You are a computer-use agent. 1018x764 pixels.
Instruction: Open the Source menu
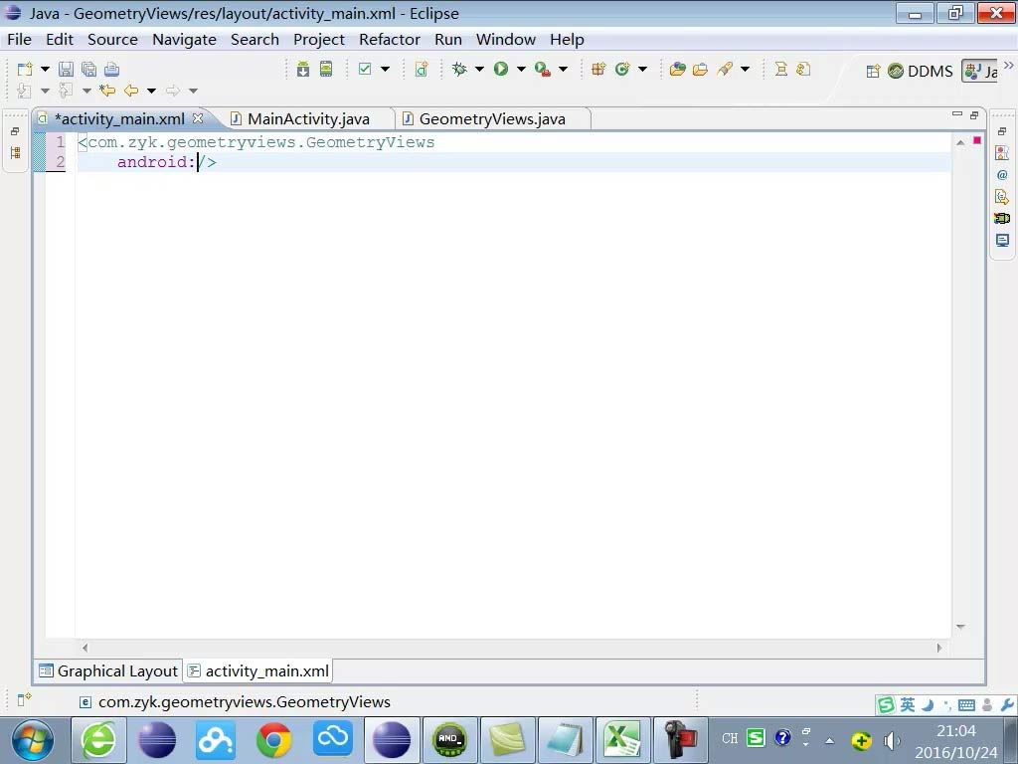coord(112,40)
